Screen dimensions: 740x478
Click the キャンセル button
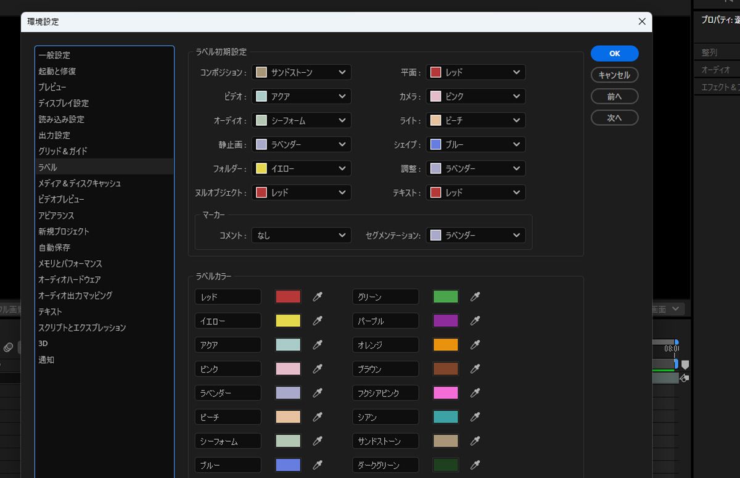(615, 75)
